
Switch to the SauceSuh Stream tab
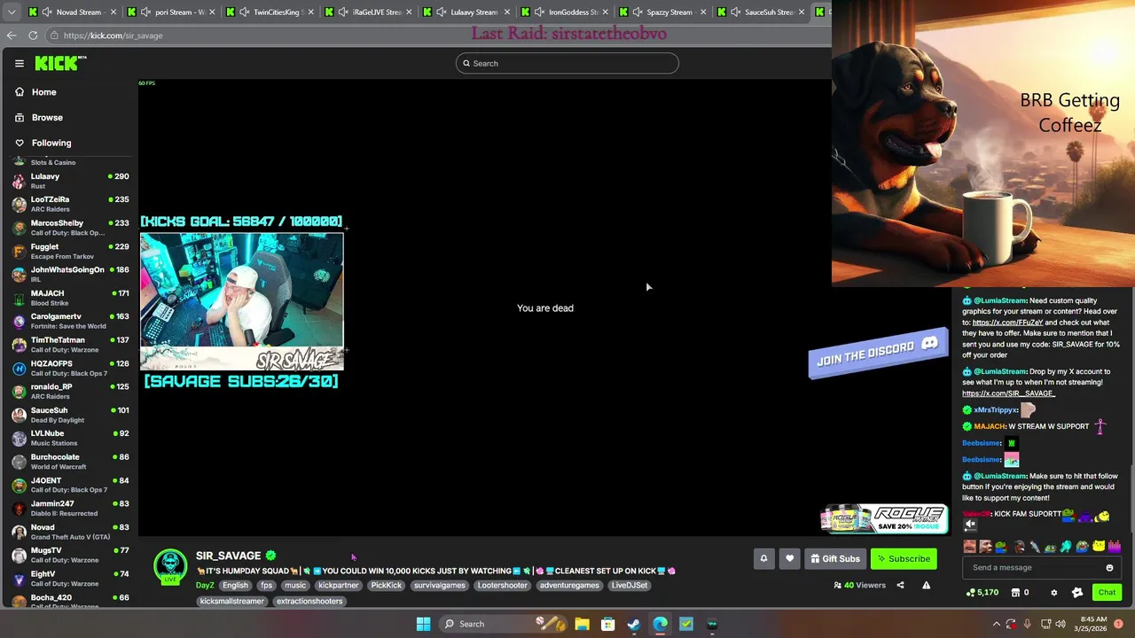[761, 12]
